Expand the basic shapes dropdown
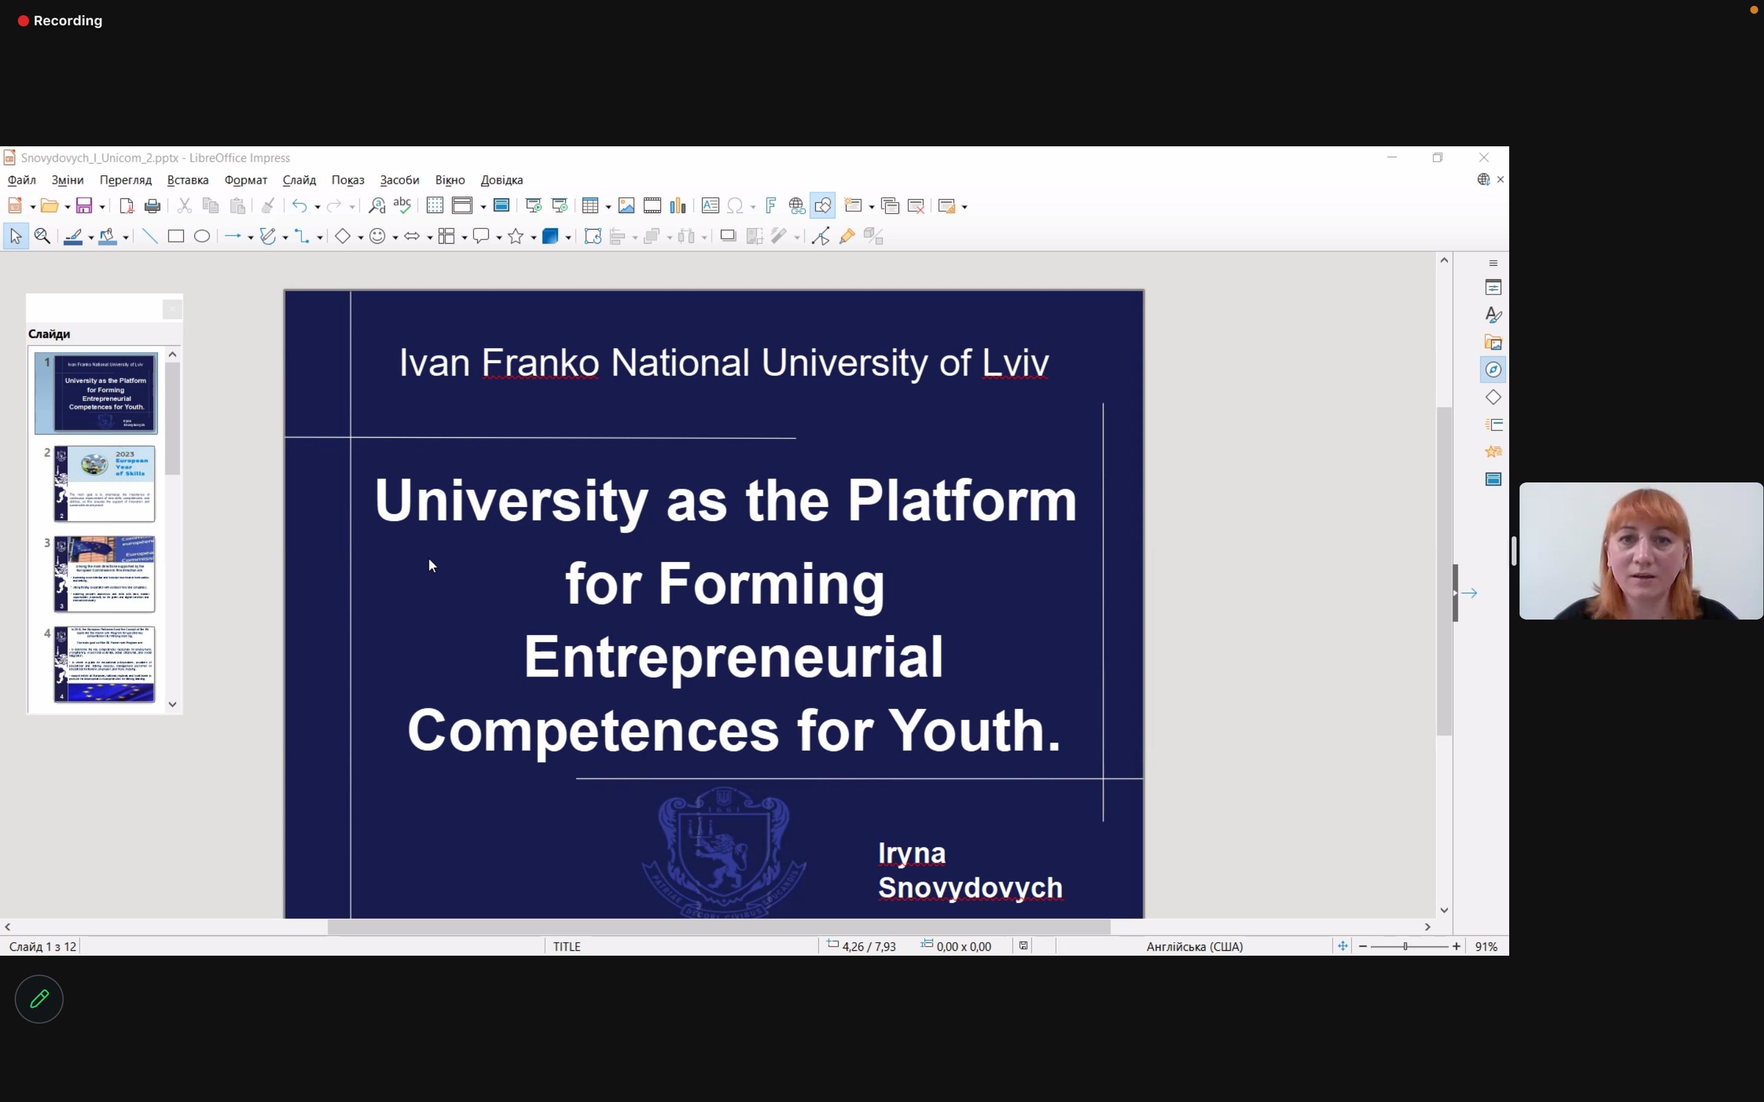 360,238
